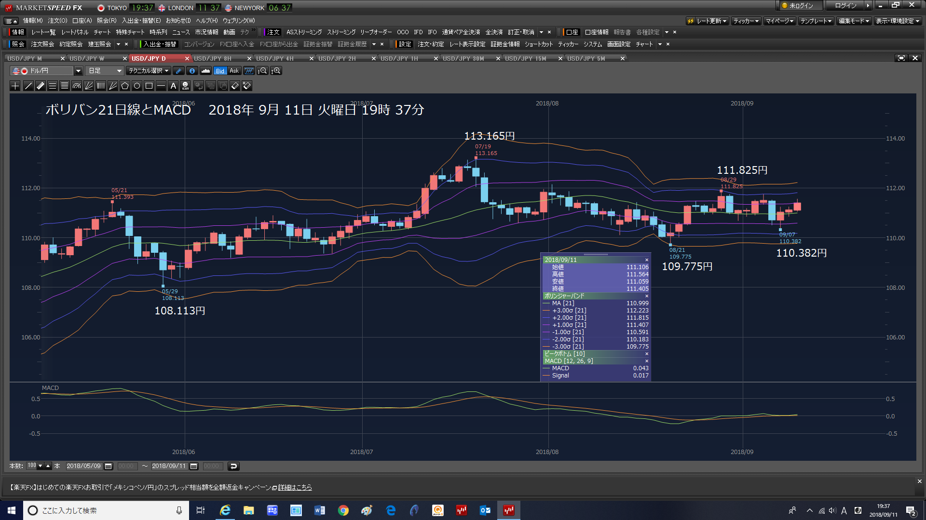Click the Windows Start button
Screen dimensions: 926x520
click(x=12, y=510)
